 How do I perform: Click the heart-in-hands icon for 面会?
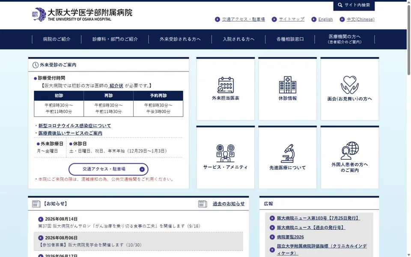[350, 85]
